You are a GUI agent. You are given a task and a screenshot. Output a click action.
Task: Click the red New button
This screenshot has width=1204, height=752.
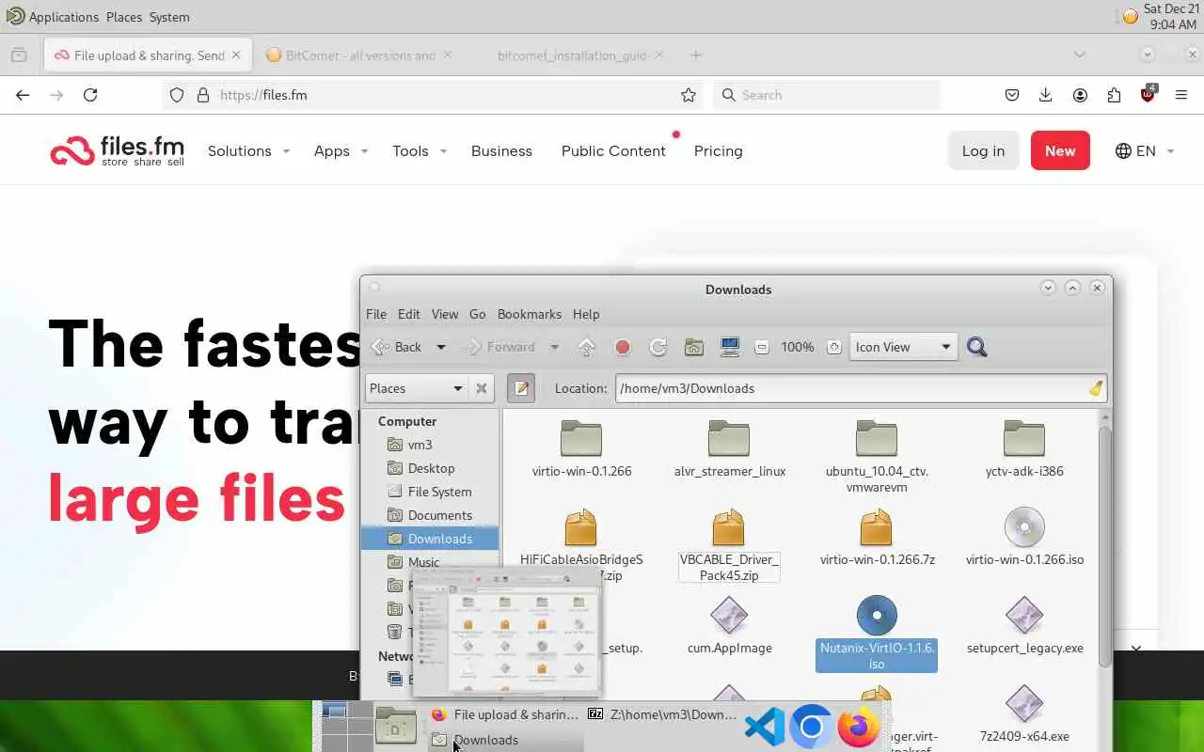click(1060, 150)
